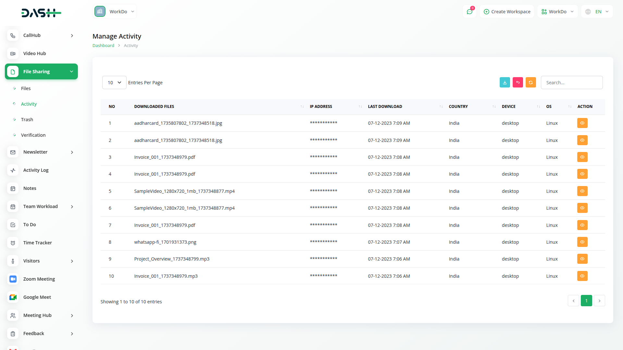The width and height of the screenshot is (623, 350).
Task: Click the teal download export icon
Action: click(x=505, y=83)
